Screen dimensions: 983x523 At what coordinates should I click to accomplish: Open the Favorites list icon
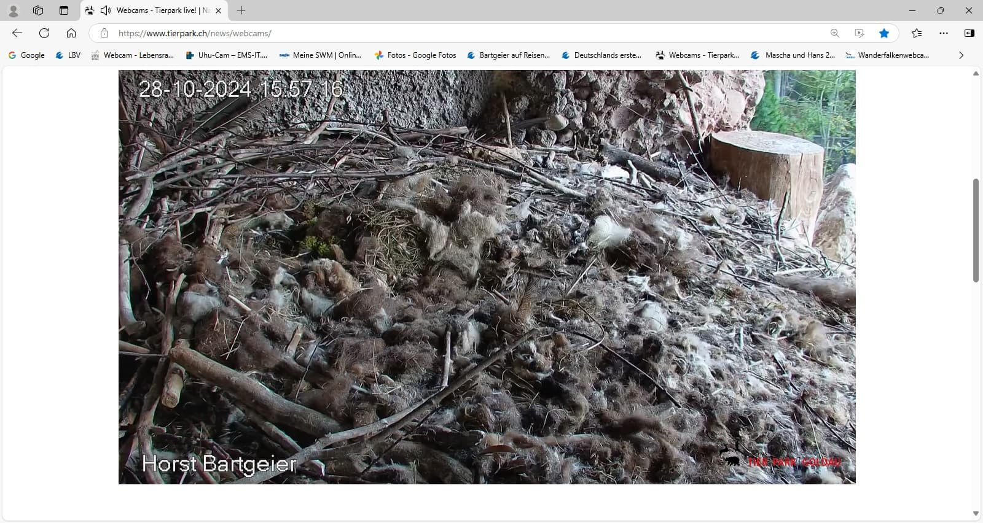click(917, 33)
